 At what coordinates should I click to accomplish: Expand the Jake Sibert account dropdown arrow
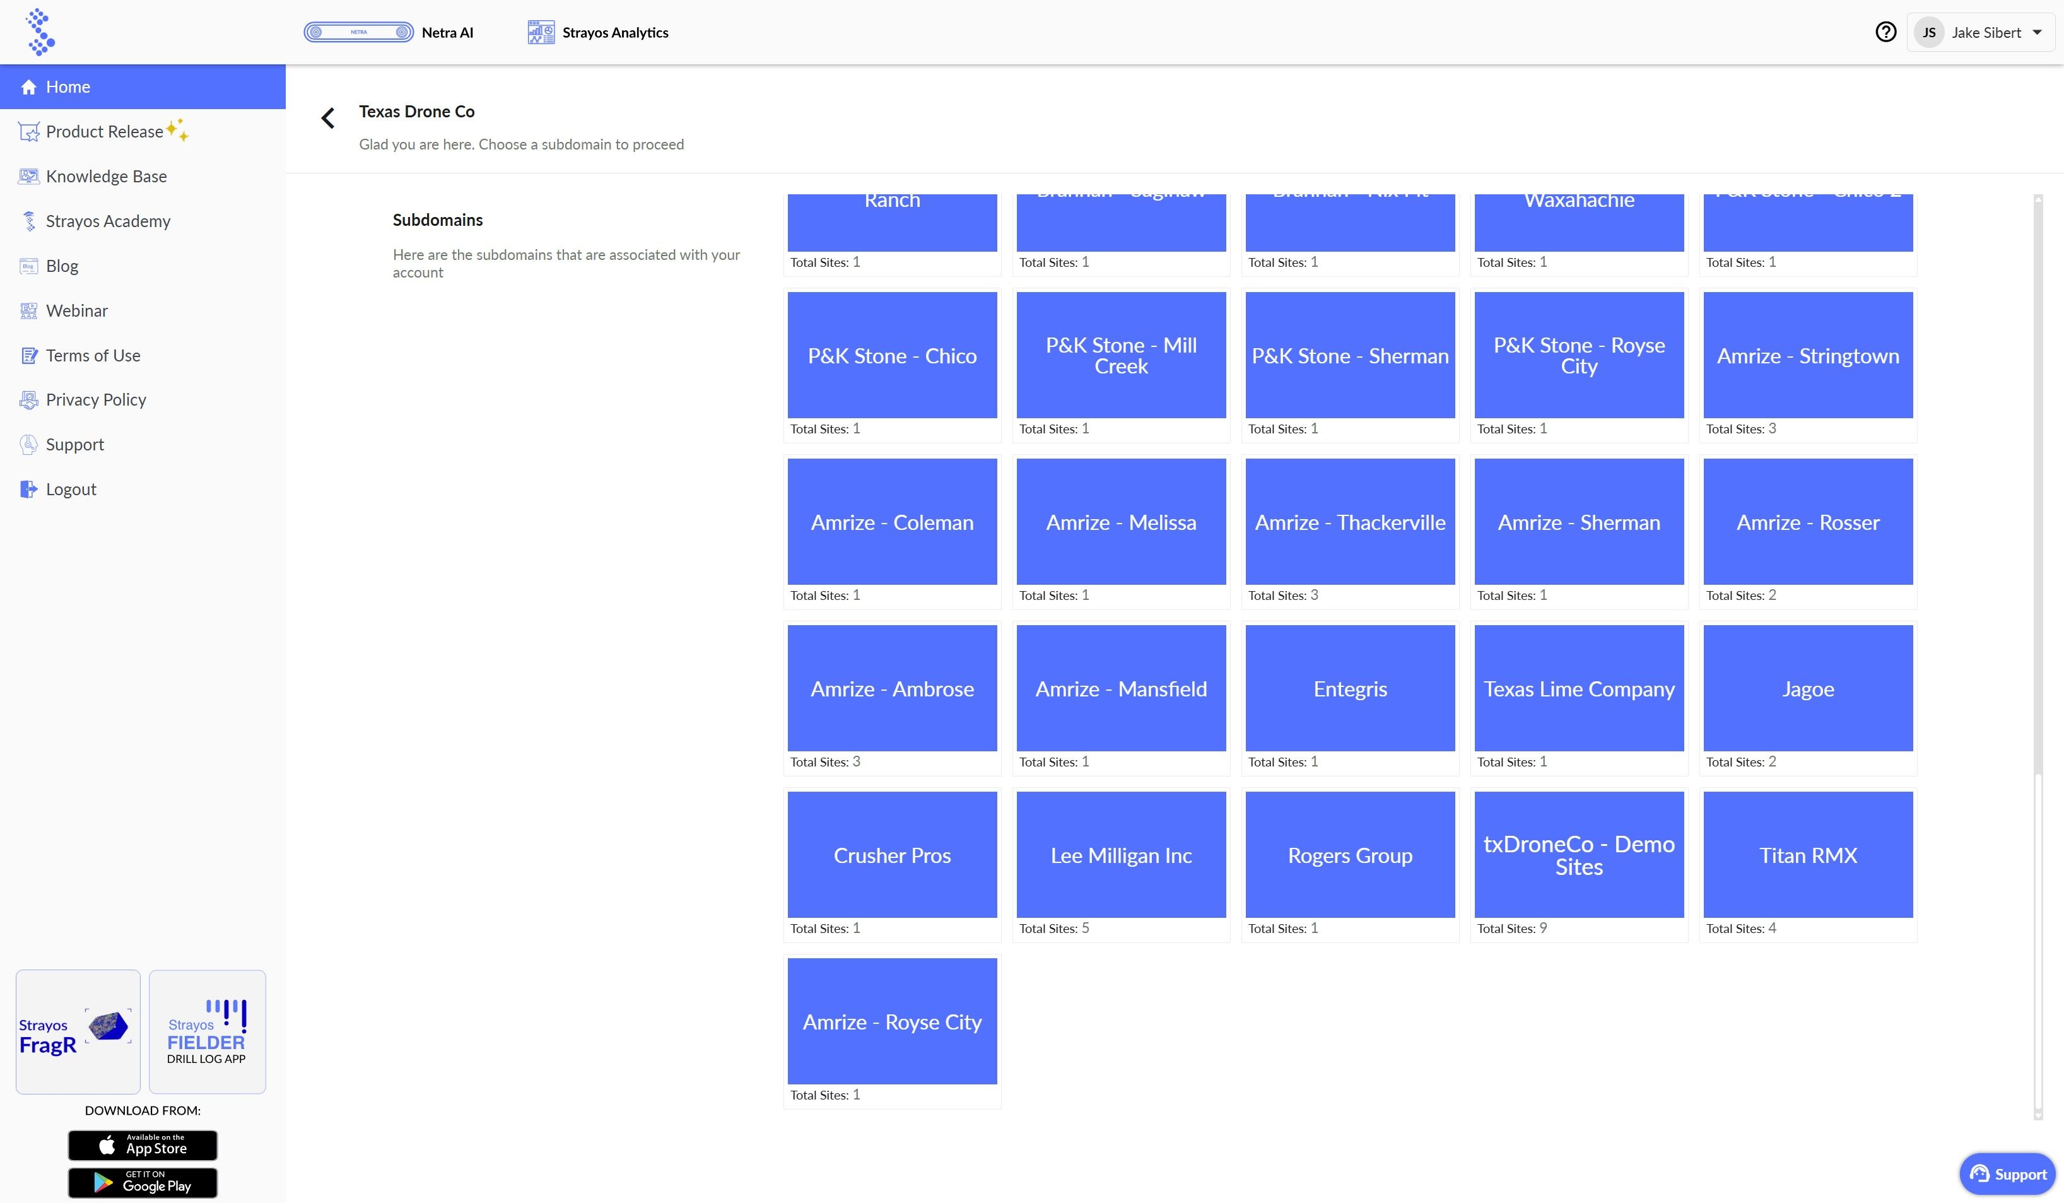click(x=2037, y=33)
